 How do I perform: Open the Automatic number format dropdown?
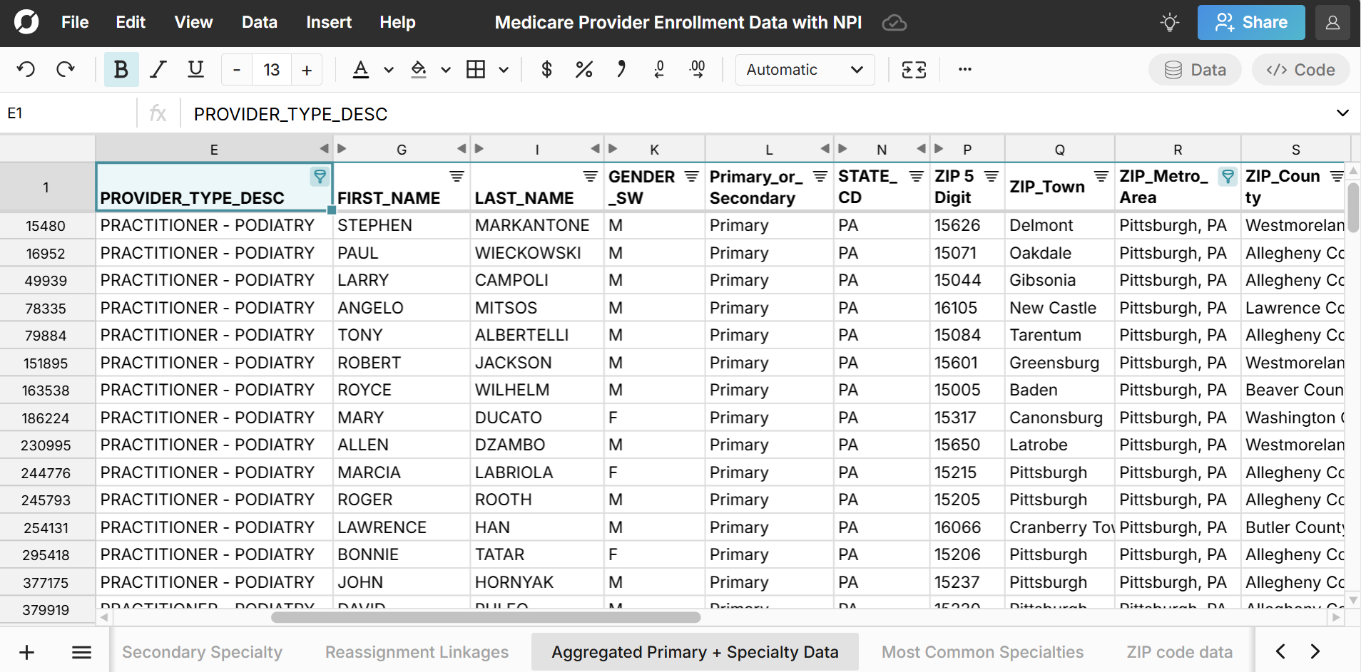(805, 70)
